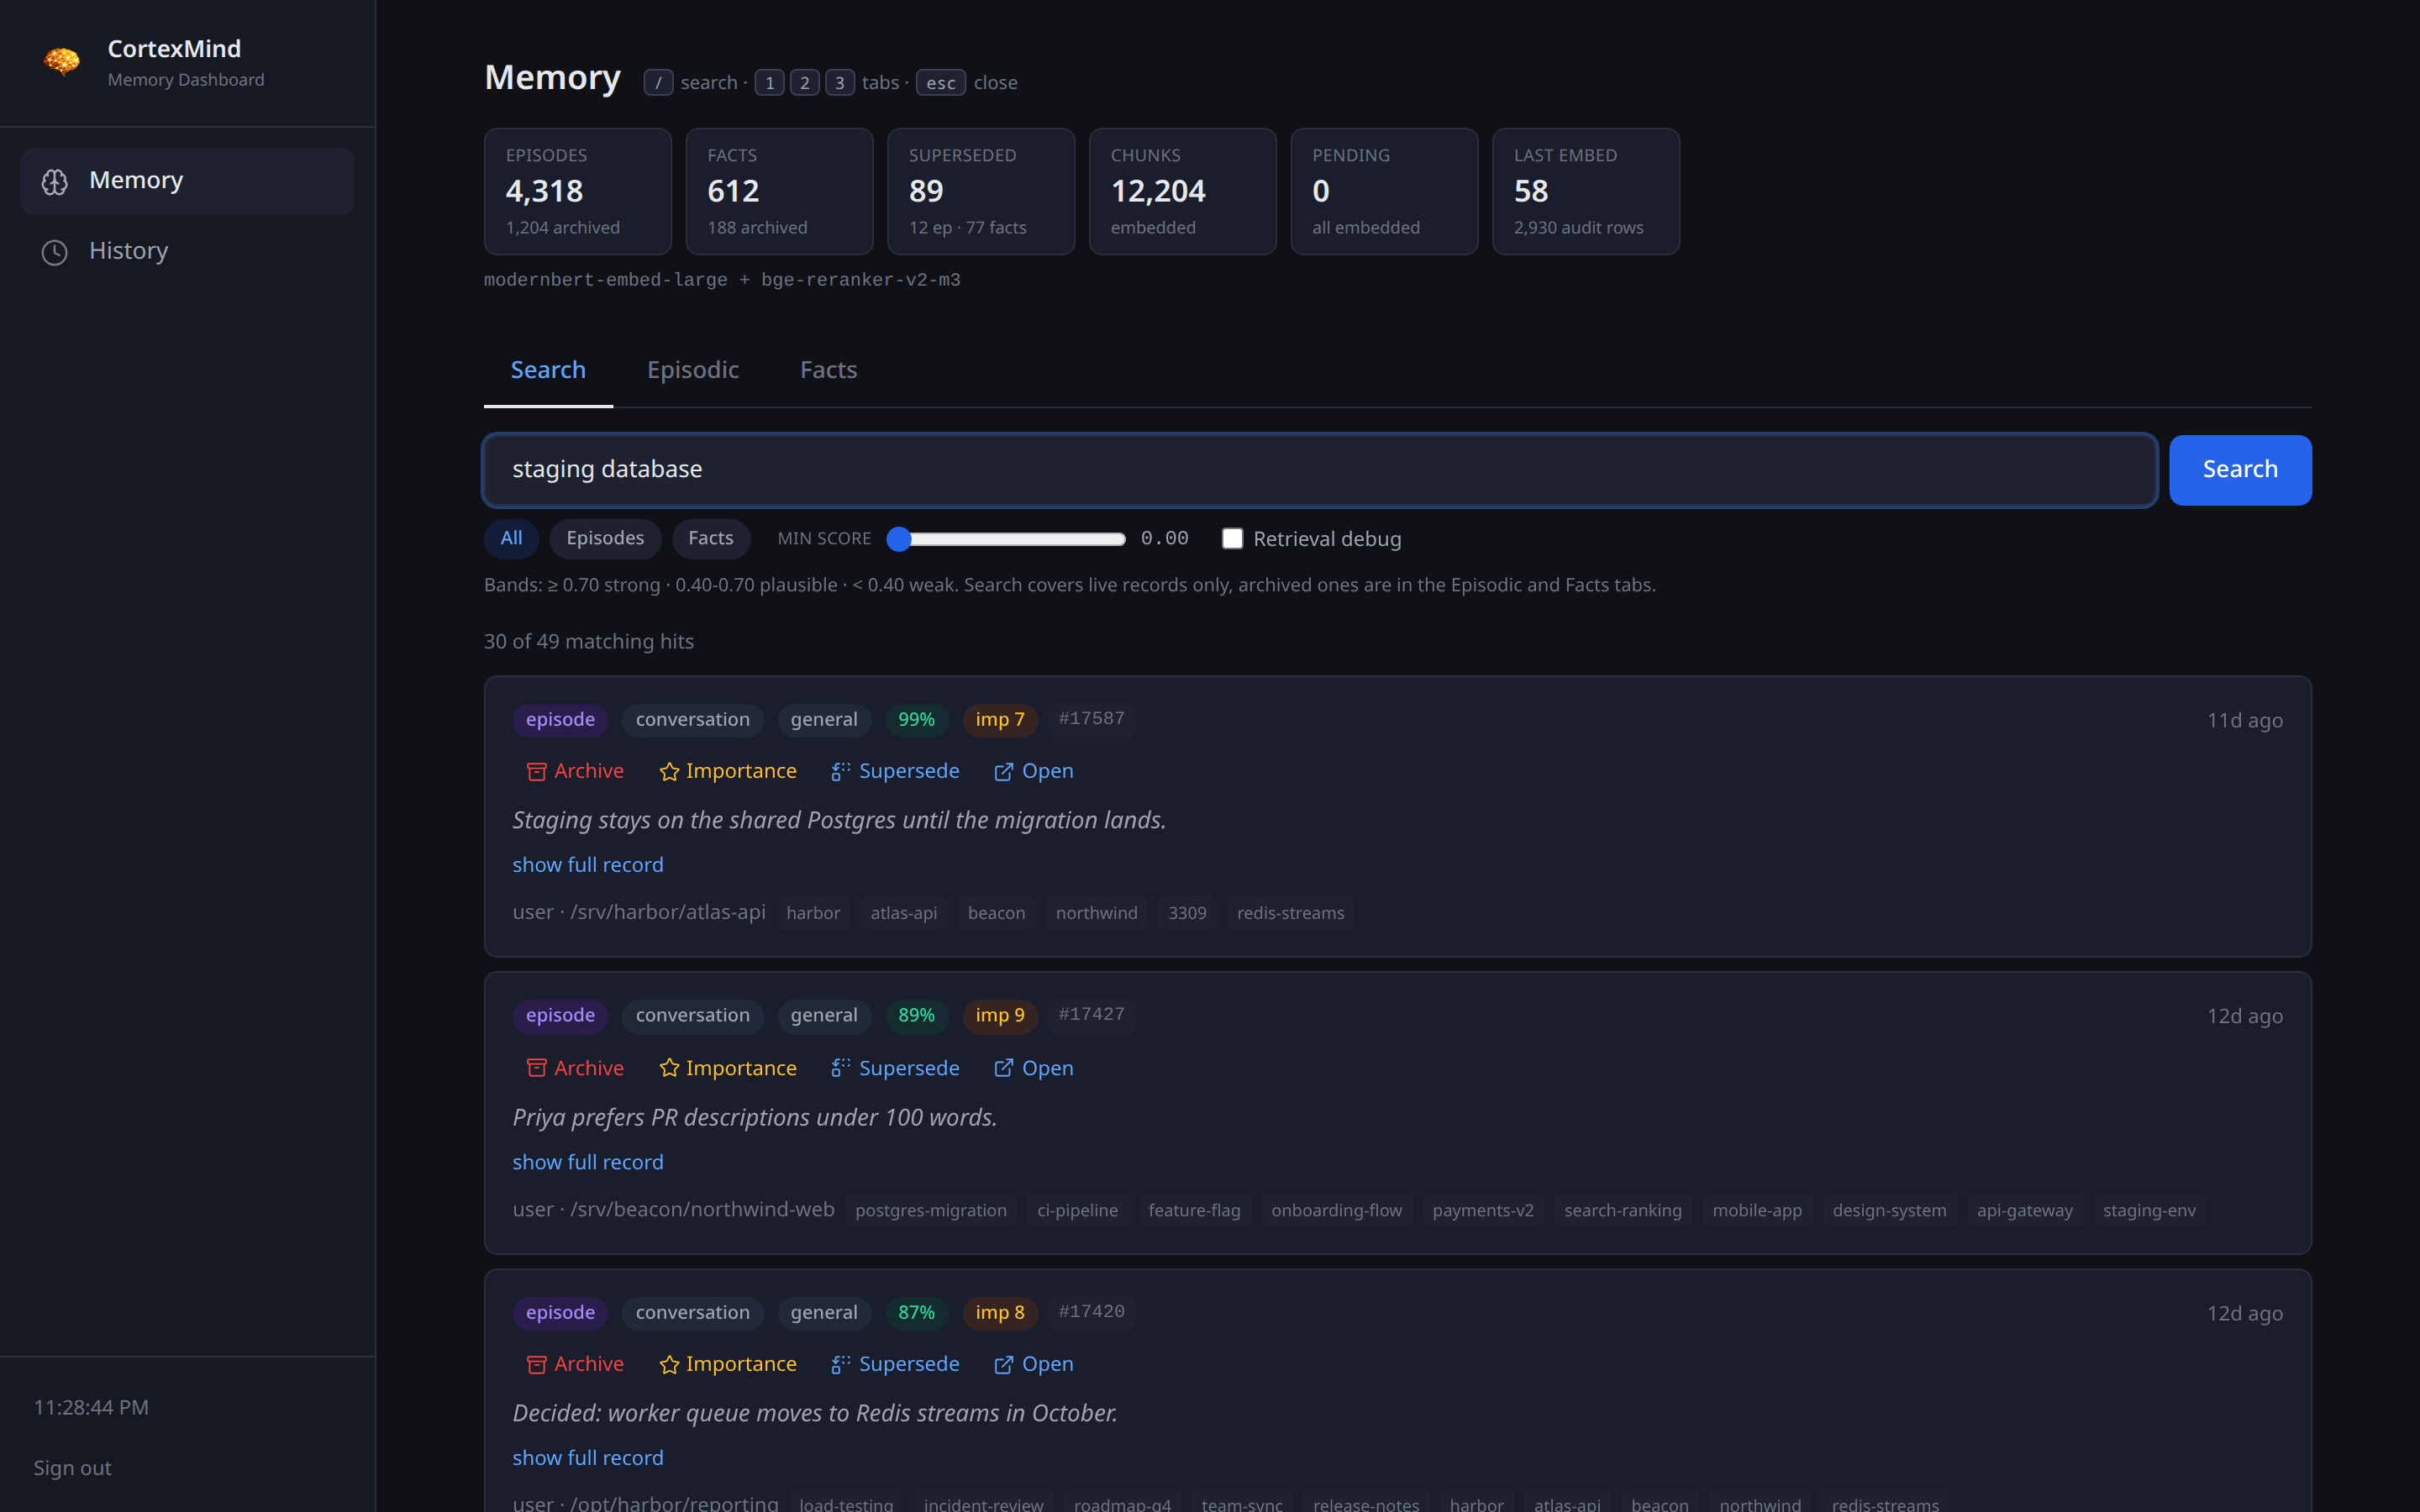Open the History clock icon in sidebar
2420x1512 pixels.
(55, 252)
